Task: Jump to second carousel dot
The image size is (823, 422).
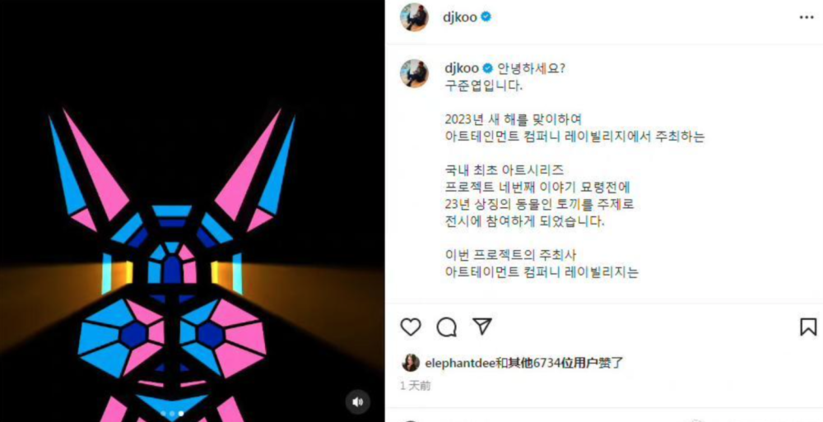Action: pyautogui.click(x=172, y=414)
